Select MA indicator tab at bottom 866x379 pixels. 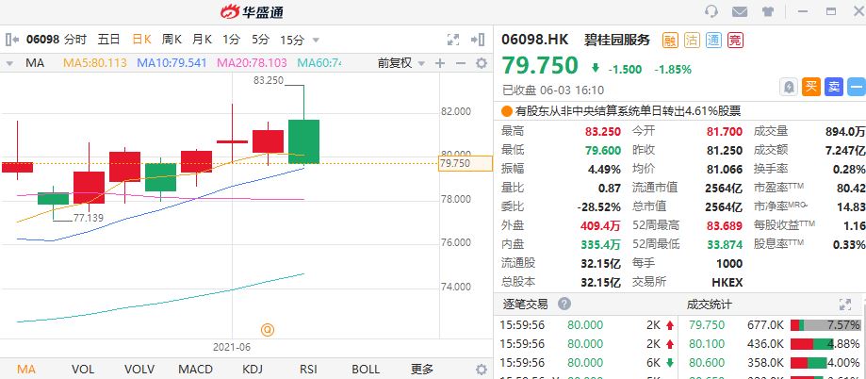point(26,369)
